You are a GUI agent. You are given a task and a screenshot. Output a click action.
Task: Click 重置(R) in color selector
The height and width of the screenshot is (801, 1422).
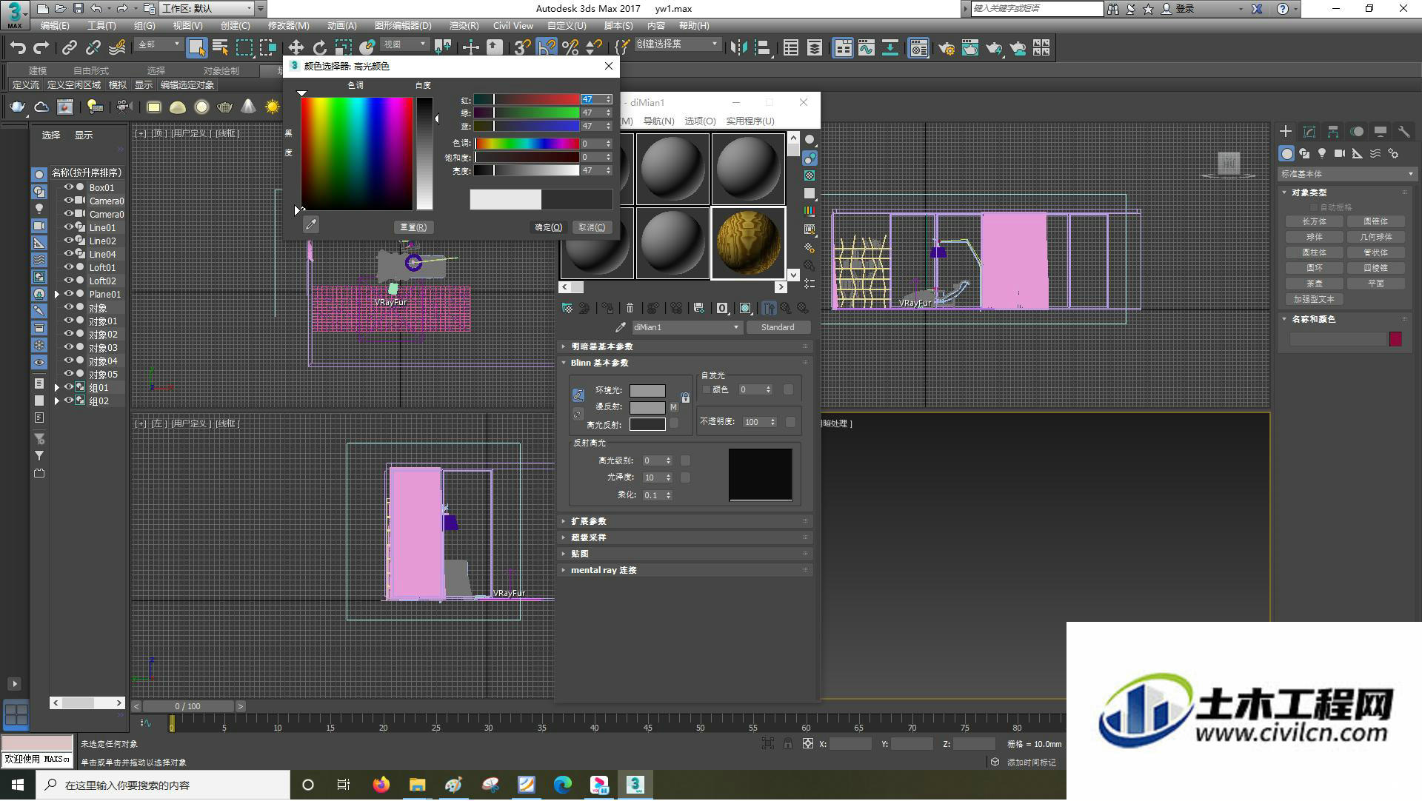point(413,227)
